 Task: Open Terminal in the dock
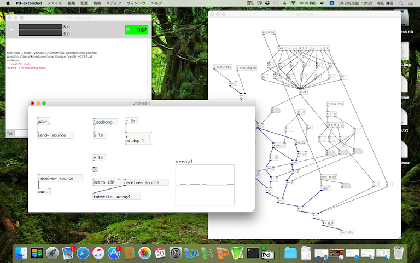click(x=253, y=253)
